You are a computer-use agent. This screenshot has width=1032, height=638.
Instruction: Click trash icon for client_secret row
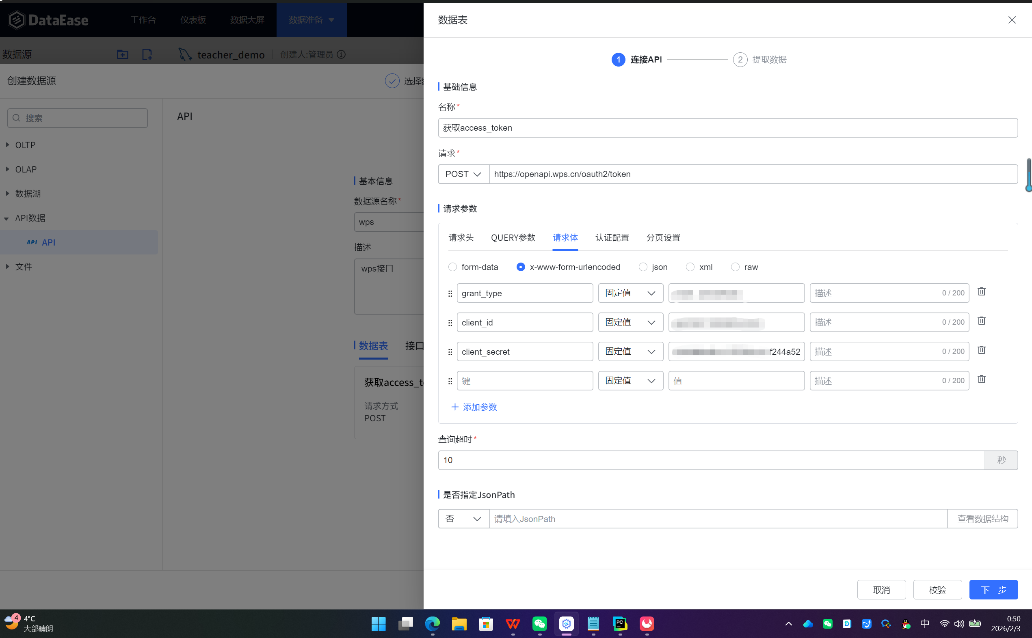981,350
